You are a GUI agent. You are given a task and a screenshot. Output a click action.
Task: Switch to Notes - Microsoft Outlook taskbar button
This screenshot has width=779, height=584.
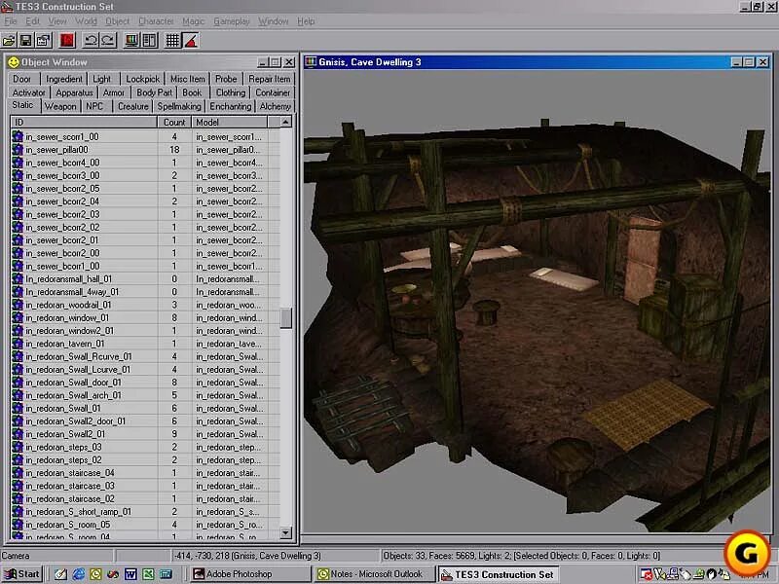[x=374, y=574]
